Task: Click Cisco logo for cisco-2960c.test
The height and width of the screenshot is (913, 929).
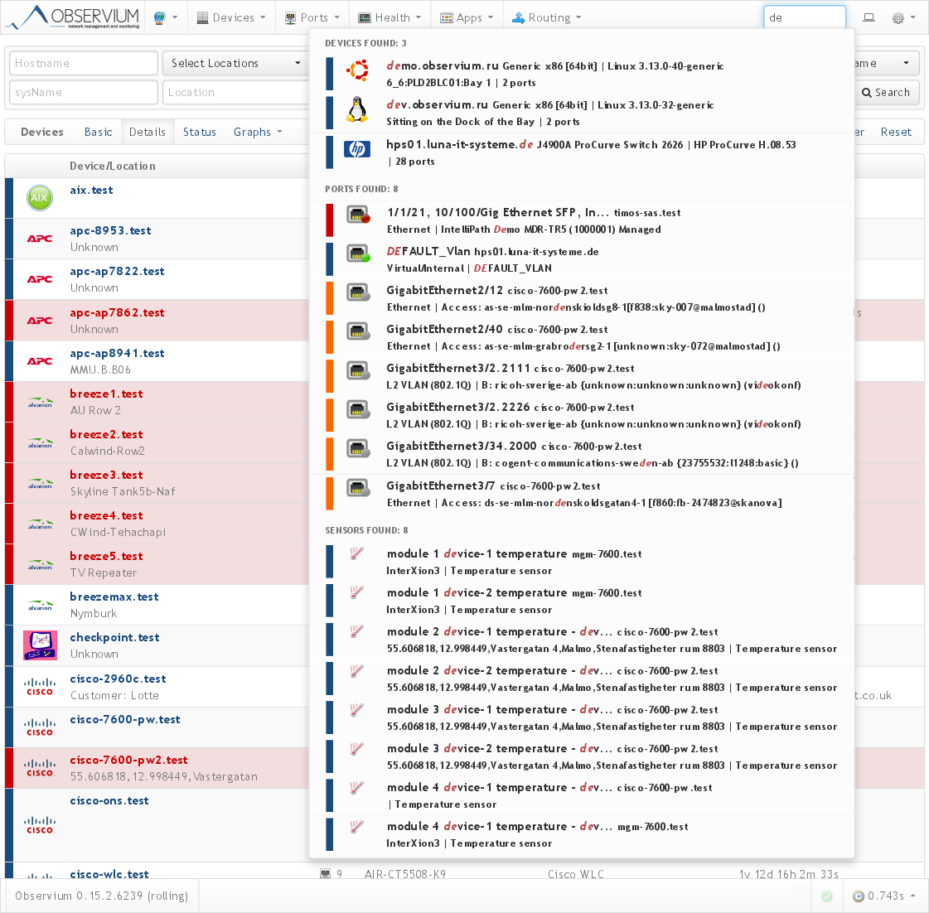Action: (x=40, y=687)
